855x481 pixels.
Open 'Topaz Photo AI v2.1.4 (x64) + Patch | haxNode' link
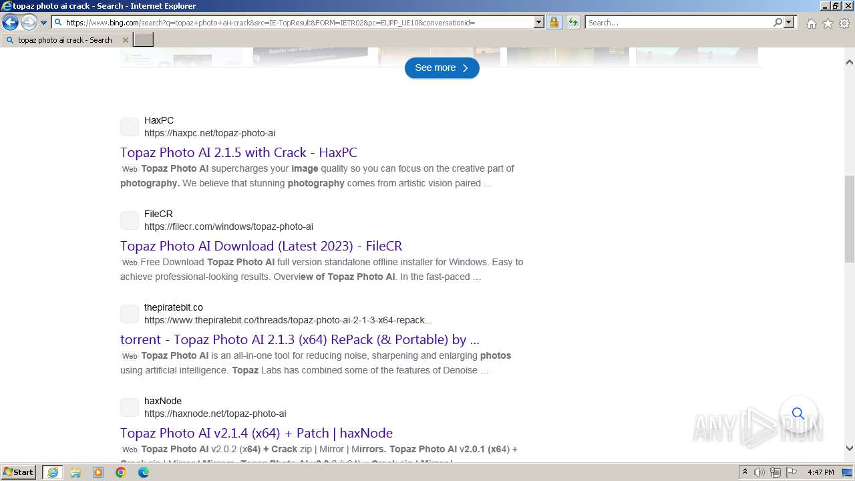click(256, 433)
